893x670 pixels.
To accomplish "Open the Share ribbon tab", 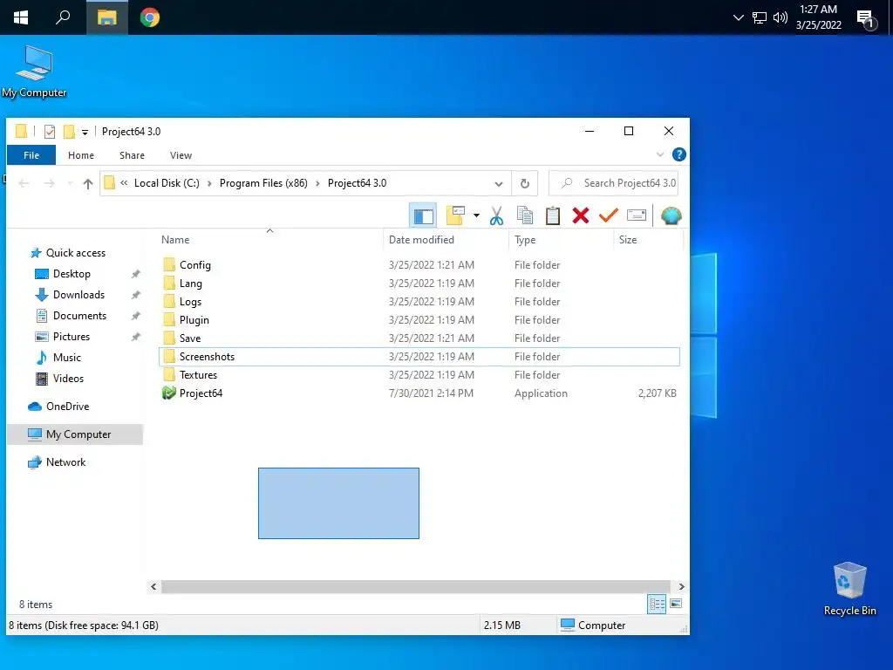I will pos(133,155).
